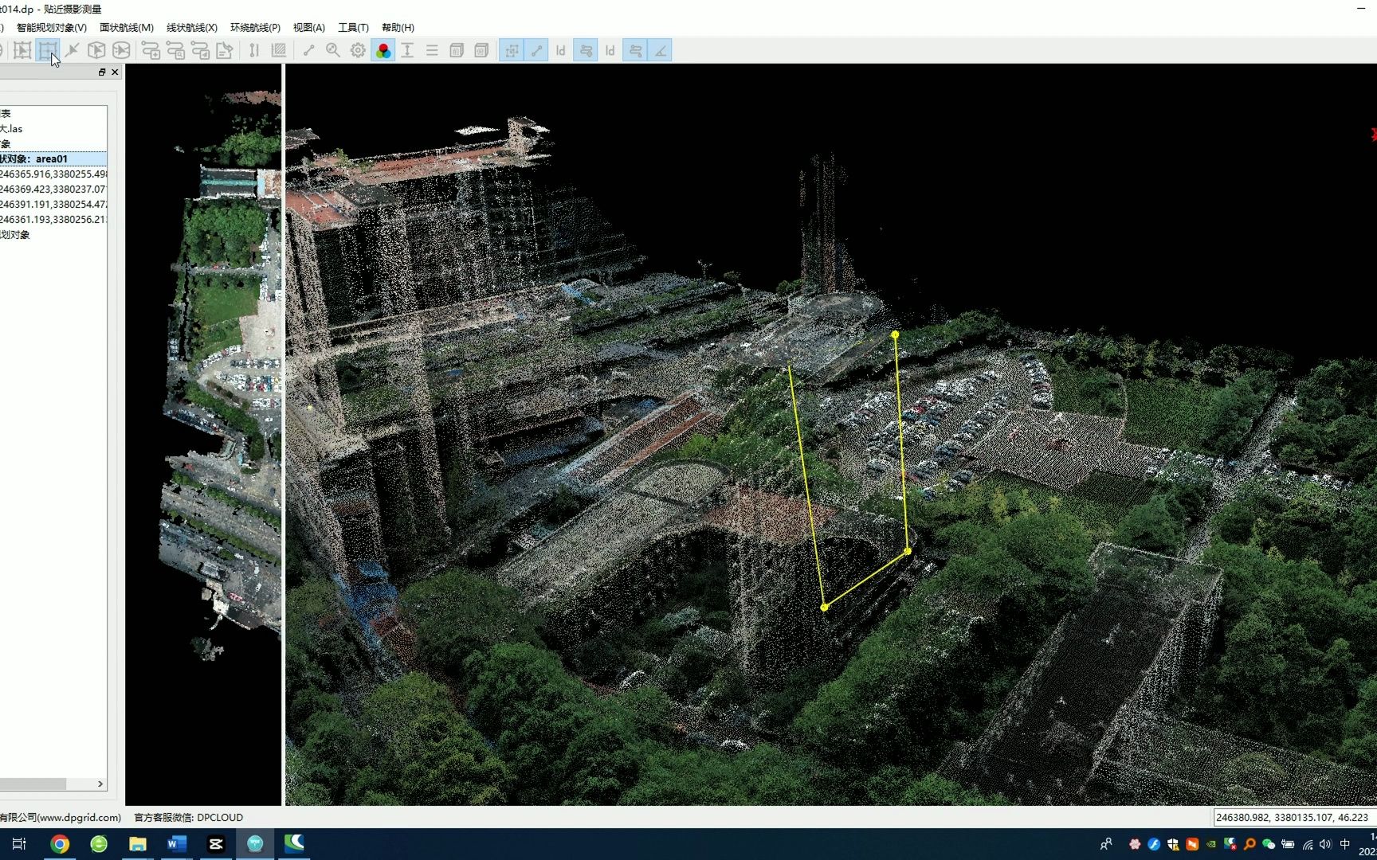Toggle the RGB point cloud color mode
This screenshot has height=860, width=1377.
[383, 50]
